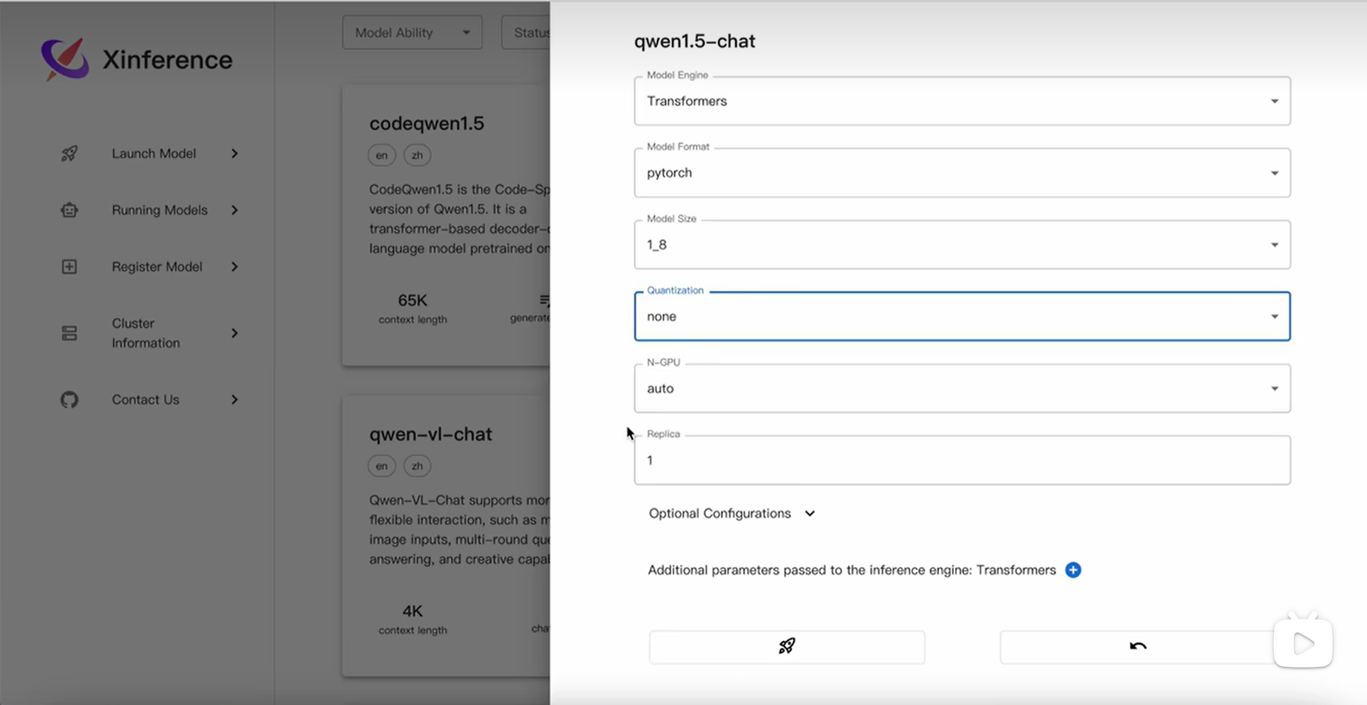Open the Quantization dropdown
The height and width of the screenshot is (705, 1367).
click(x=962, y=317)
